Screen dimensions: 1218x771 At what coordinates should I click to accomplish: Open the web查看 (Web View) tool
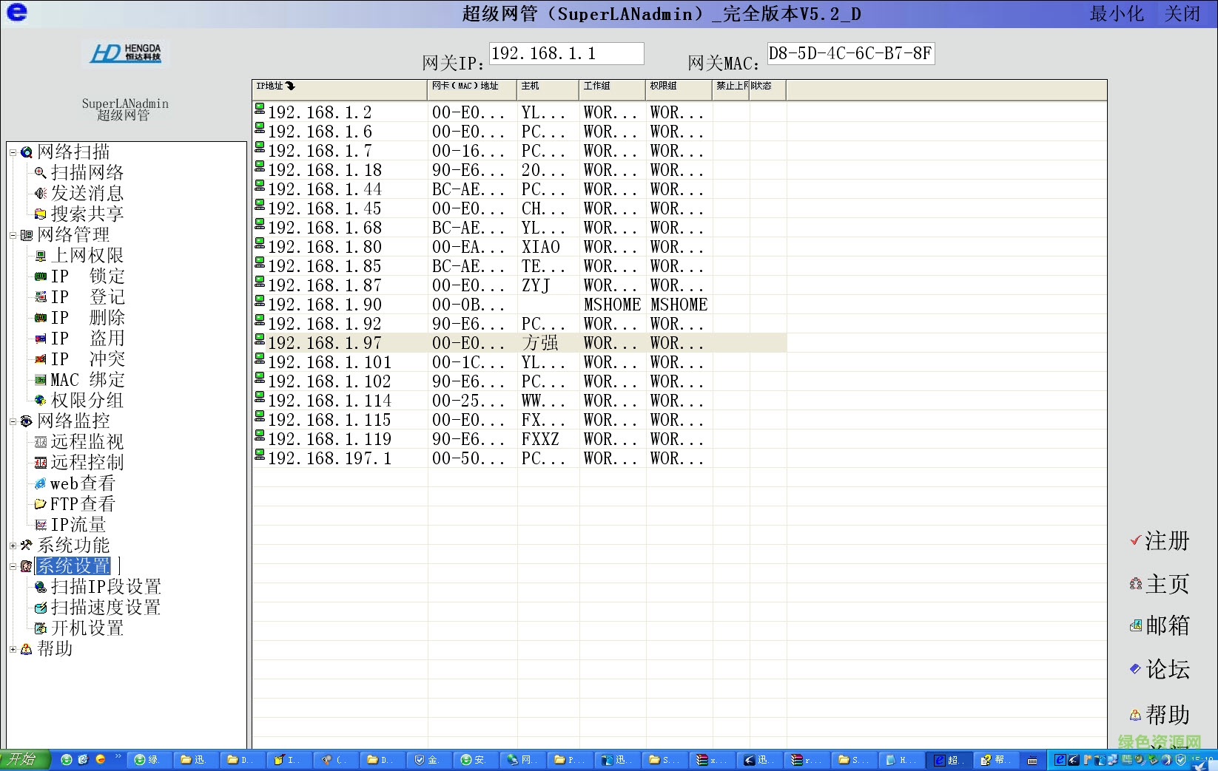80,483
